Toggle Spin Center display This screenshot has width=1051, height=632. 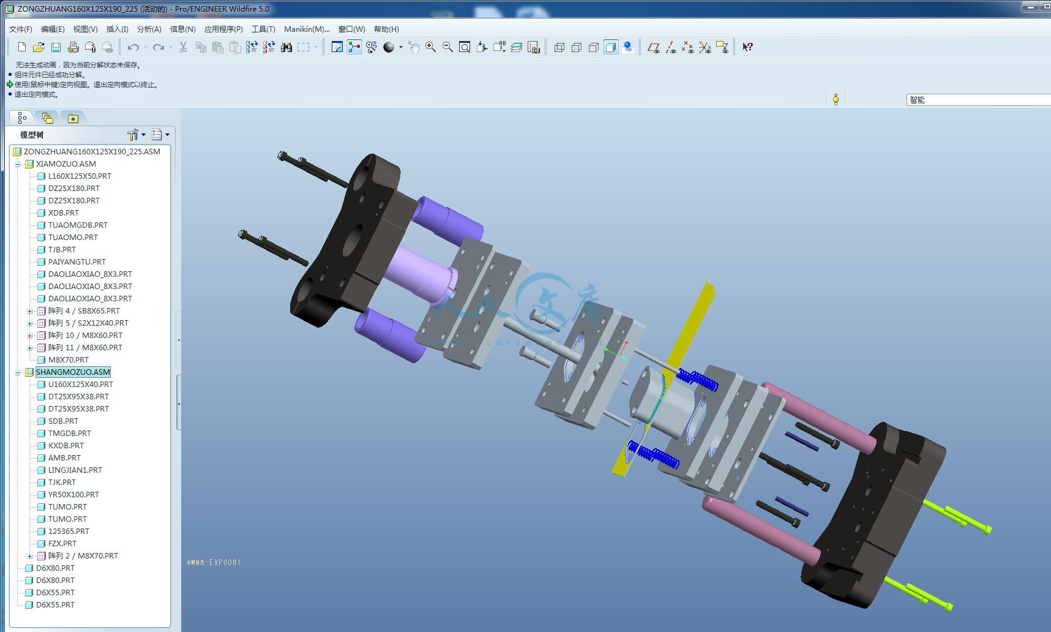354,47
